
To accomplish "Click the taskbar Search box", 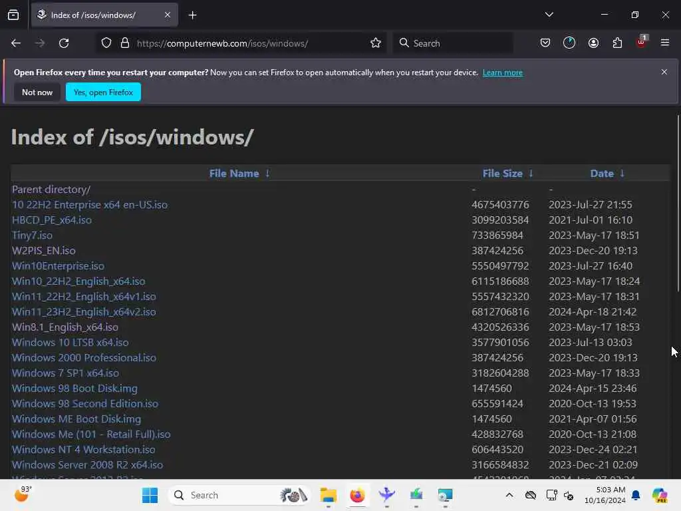I will click(239, 495).
